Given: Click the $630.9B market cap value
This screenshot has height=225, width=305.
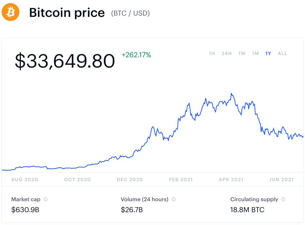Looking at the screenshot, I should [25, 210].
